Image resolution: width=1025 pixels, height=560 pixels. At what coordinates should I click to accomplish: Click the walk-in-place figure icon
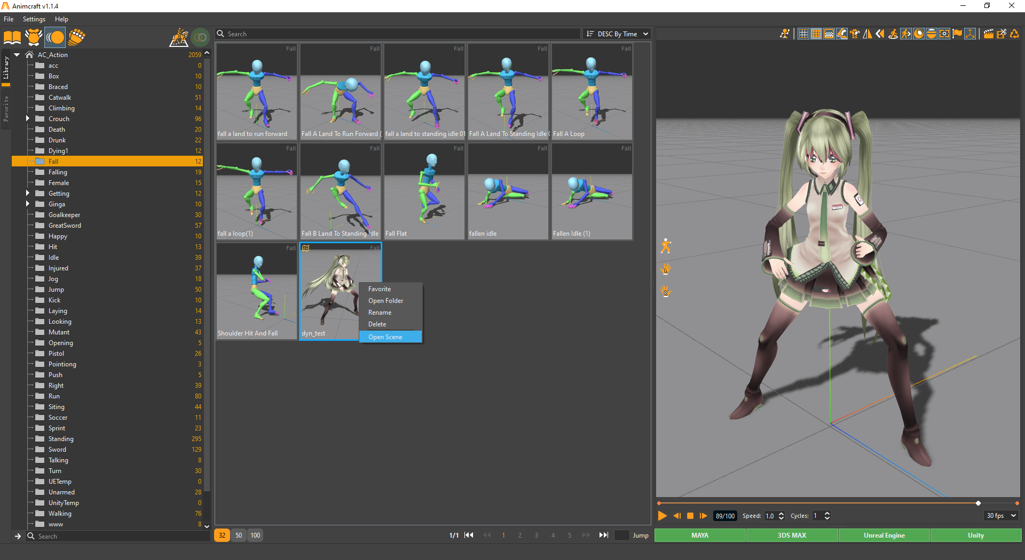tap(893, 34)
